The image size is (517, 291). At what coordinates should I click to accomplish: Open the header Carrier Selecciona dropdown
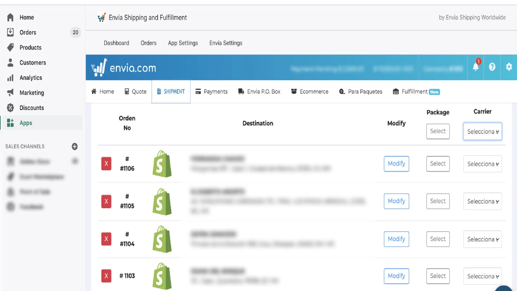[482, 132]
